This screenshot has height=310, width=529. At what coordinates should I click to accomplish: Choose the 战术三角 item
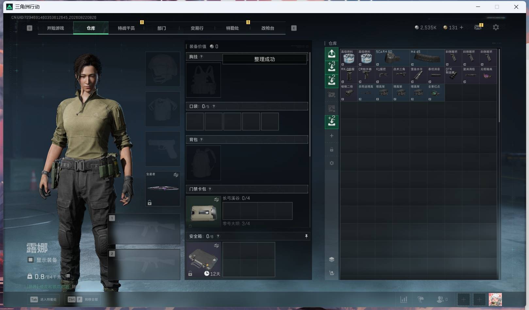click(x=401, y=75)
